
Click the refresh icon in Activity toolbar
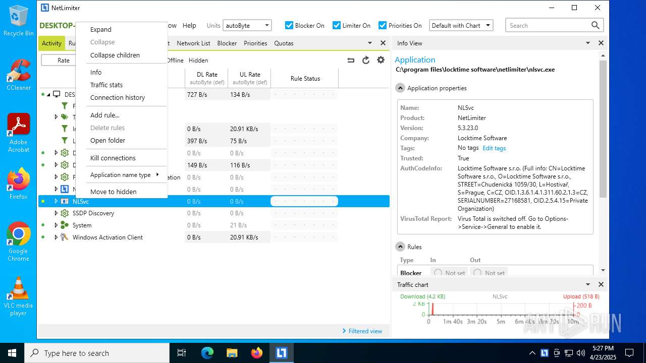point(366,60)
